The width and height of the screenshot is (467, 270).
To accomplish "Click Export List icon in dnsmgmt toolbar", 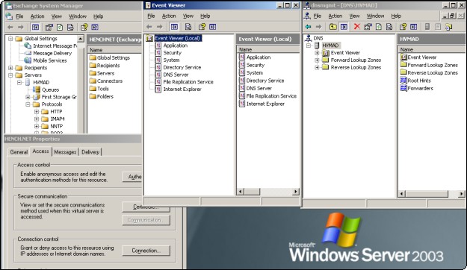I will point(389,27).
